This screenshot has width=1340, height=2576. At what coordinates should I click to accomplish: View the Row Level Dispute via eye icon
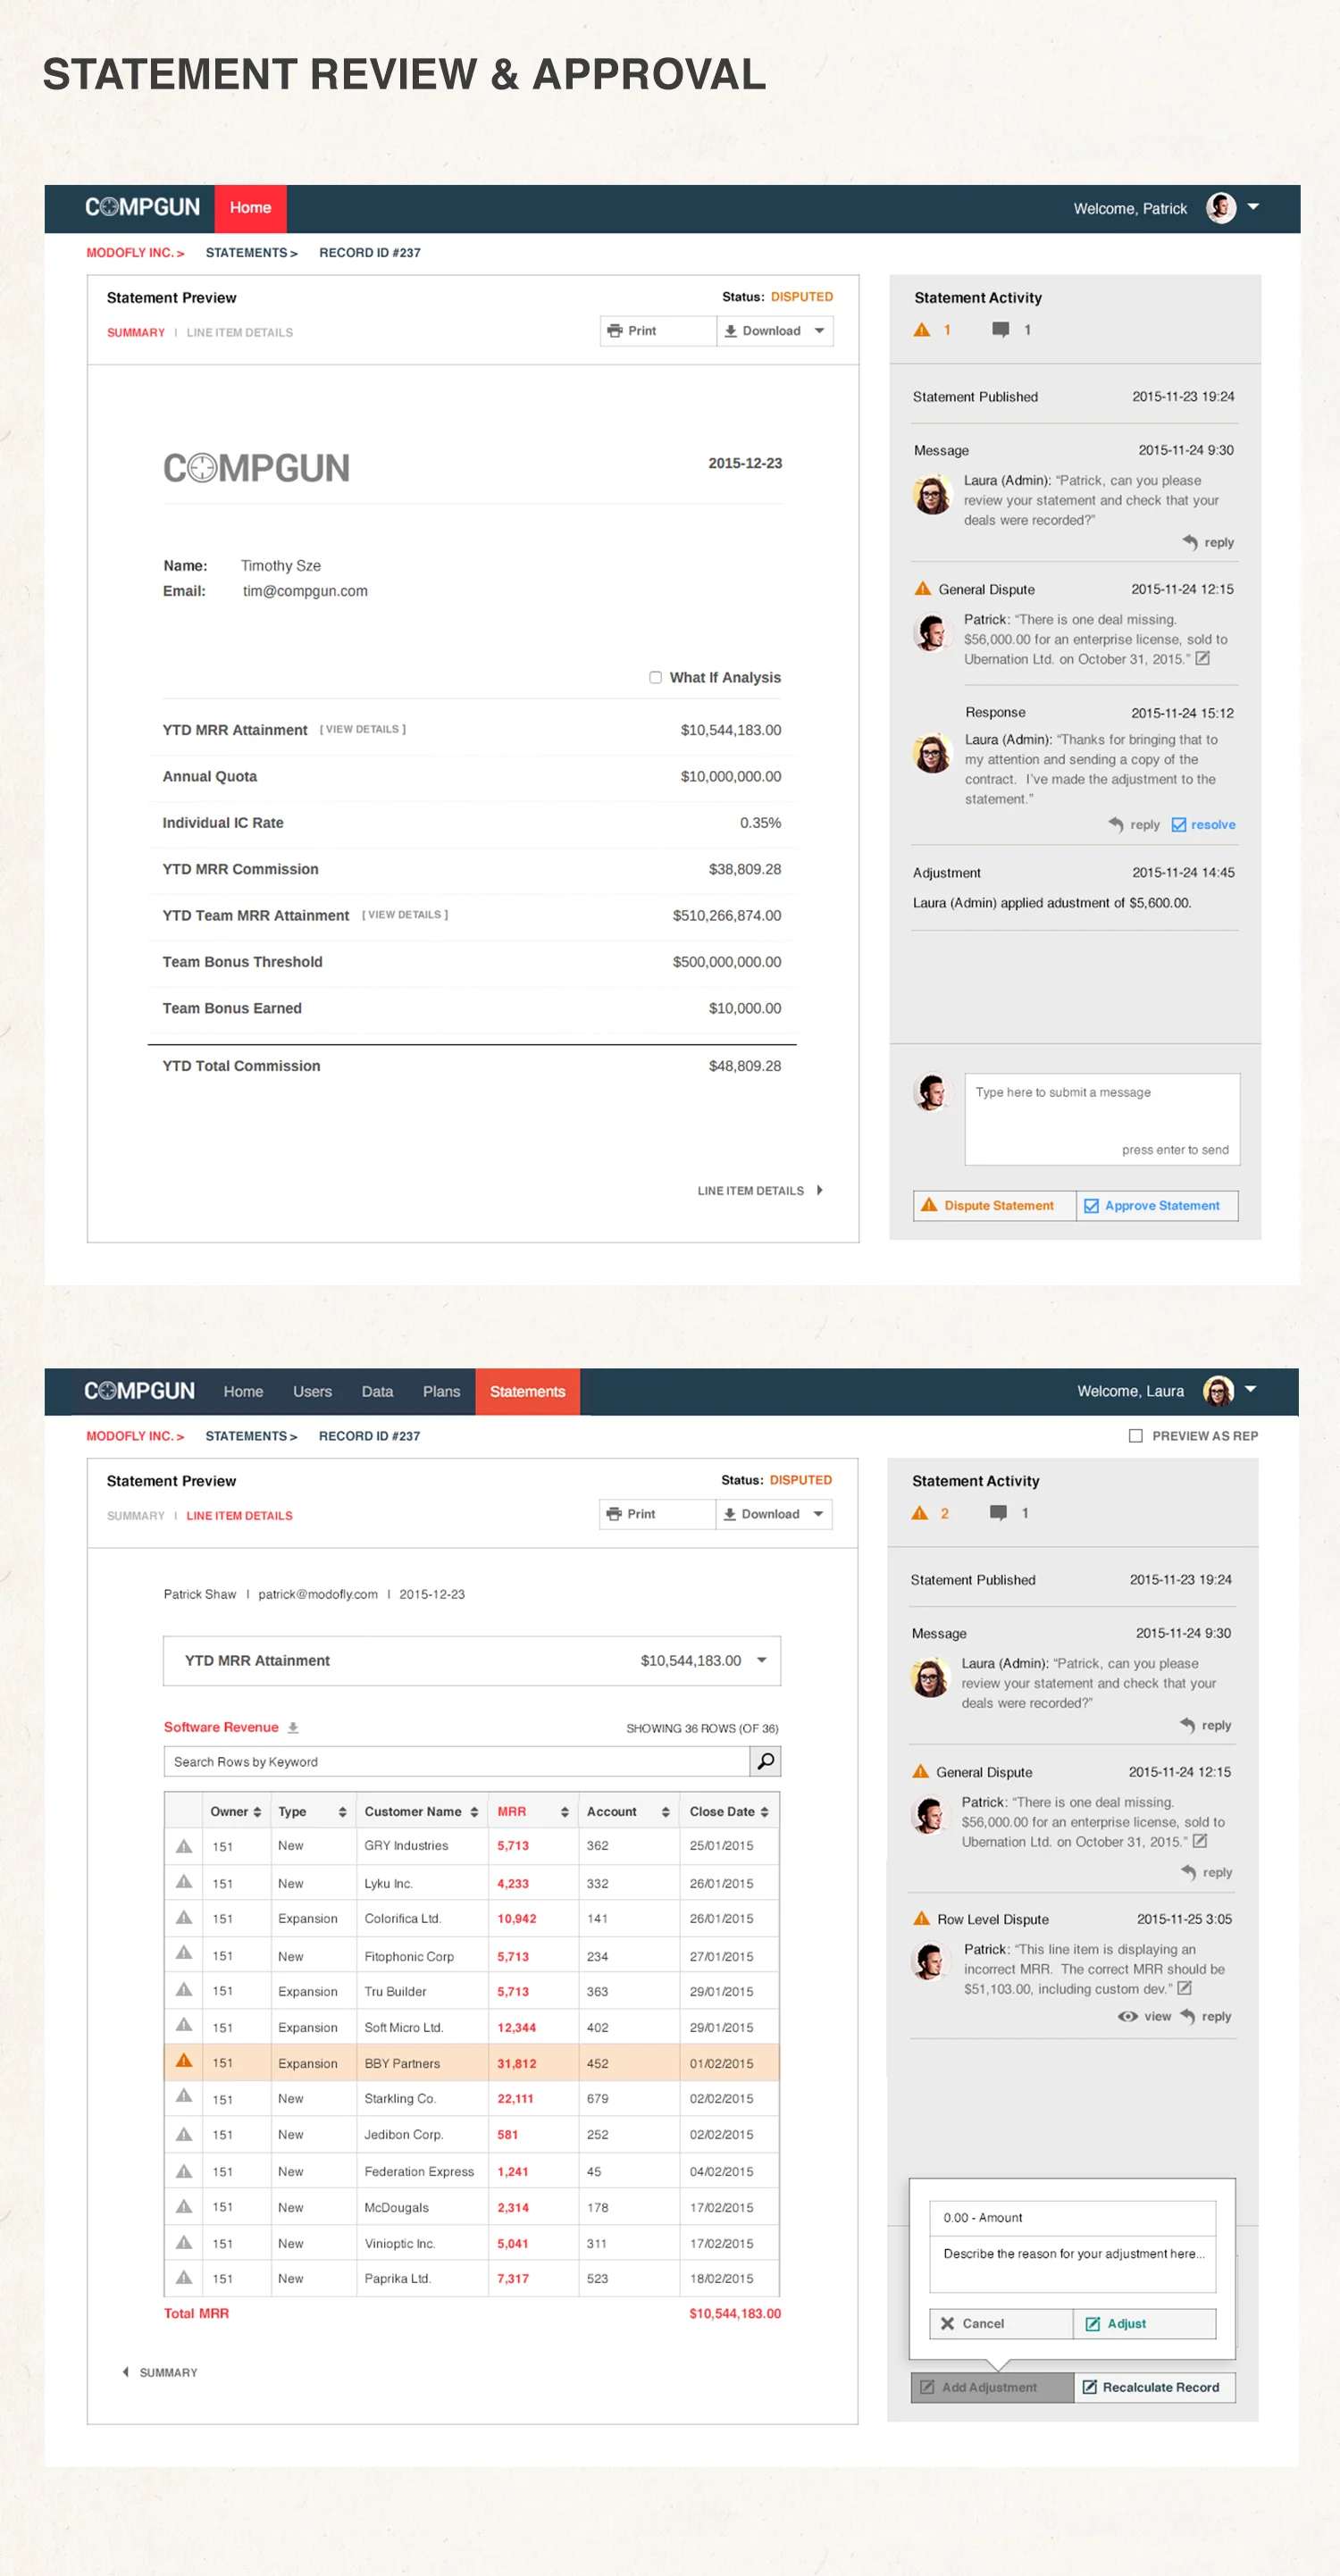(x=1144, y=2016)
